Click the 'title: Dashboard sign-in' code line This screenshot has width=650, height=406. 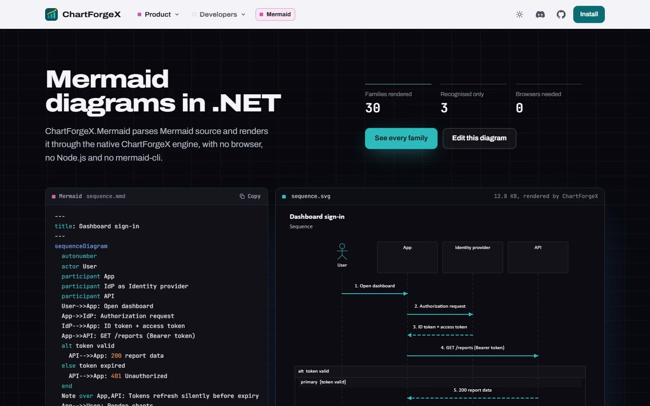[x=97, y=226]
